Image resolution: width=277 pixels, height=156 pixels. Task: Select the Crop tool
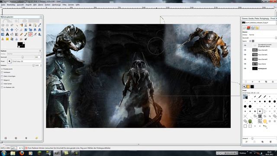[21, 30]
